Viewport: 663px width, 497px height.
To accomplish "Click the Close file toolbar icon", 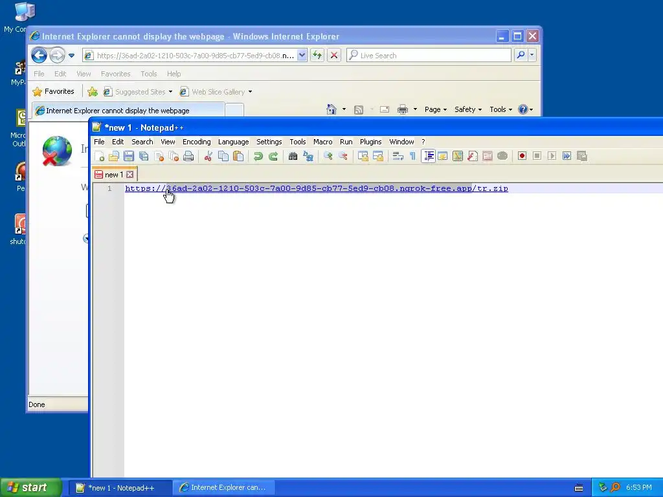I will point(159,157).
